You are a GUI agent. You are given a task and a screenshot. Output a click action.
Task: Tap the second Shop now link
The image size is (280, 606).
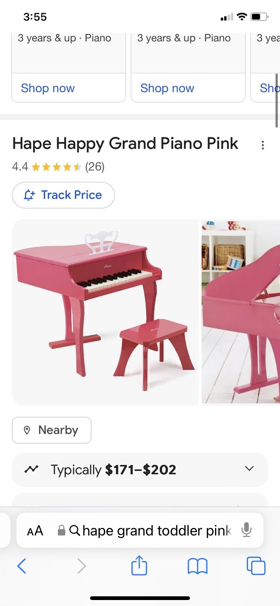[167, 88]
